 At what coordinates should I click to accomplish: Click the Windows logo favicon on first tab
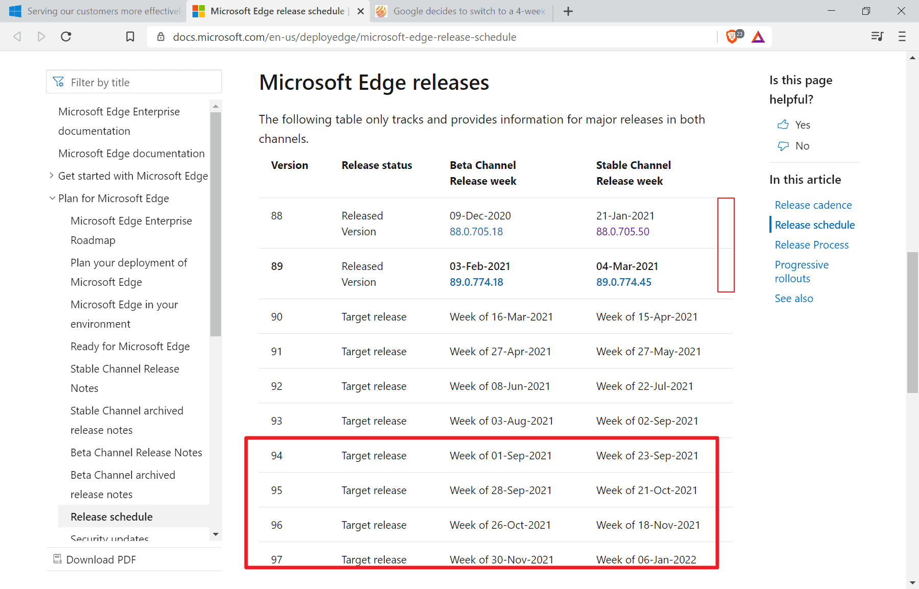coord(15,11)
